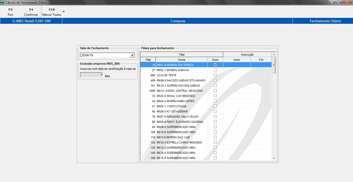
Task: Click the F3 Fim toolbar button
Action: pyautogui.click(x=10, y=12)
